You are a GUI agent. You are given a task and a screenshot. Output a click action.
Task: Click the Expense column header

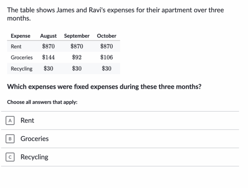click(x=21, y=36)
